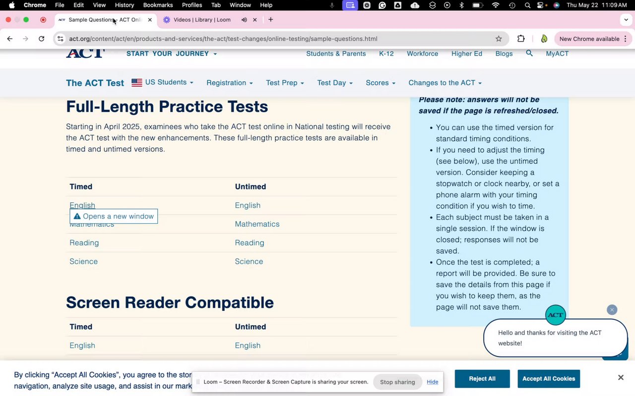The width and height of the screenshot is (635, 396).
Task: Expand the Test Day menu
Action: [x=335, y=83]
